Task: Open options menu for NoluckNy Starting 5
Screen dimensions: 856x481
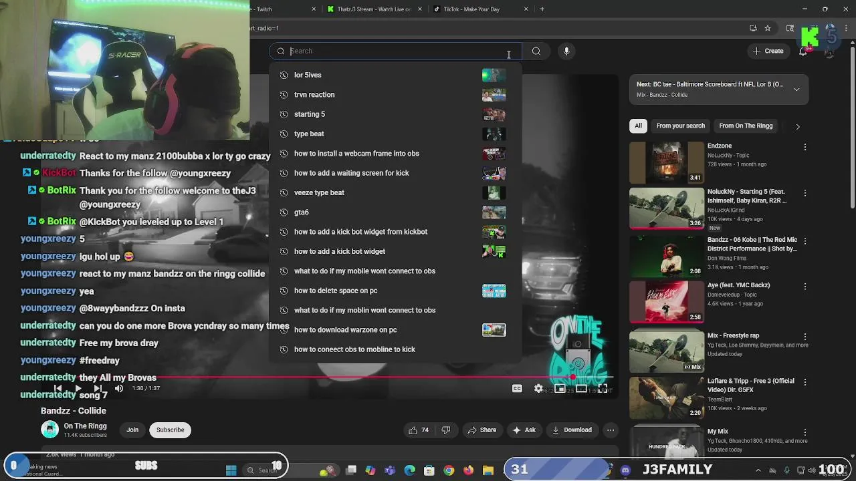Action: 805,193
